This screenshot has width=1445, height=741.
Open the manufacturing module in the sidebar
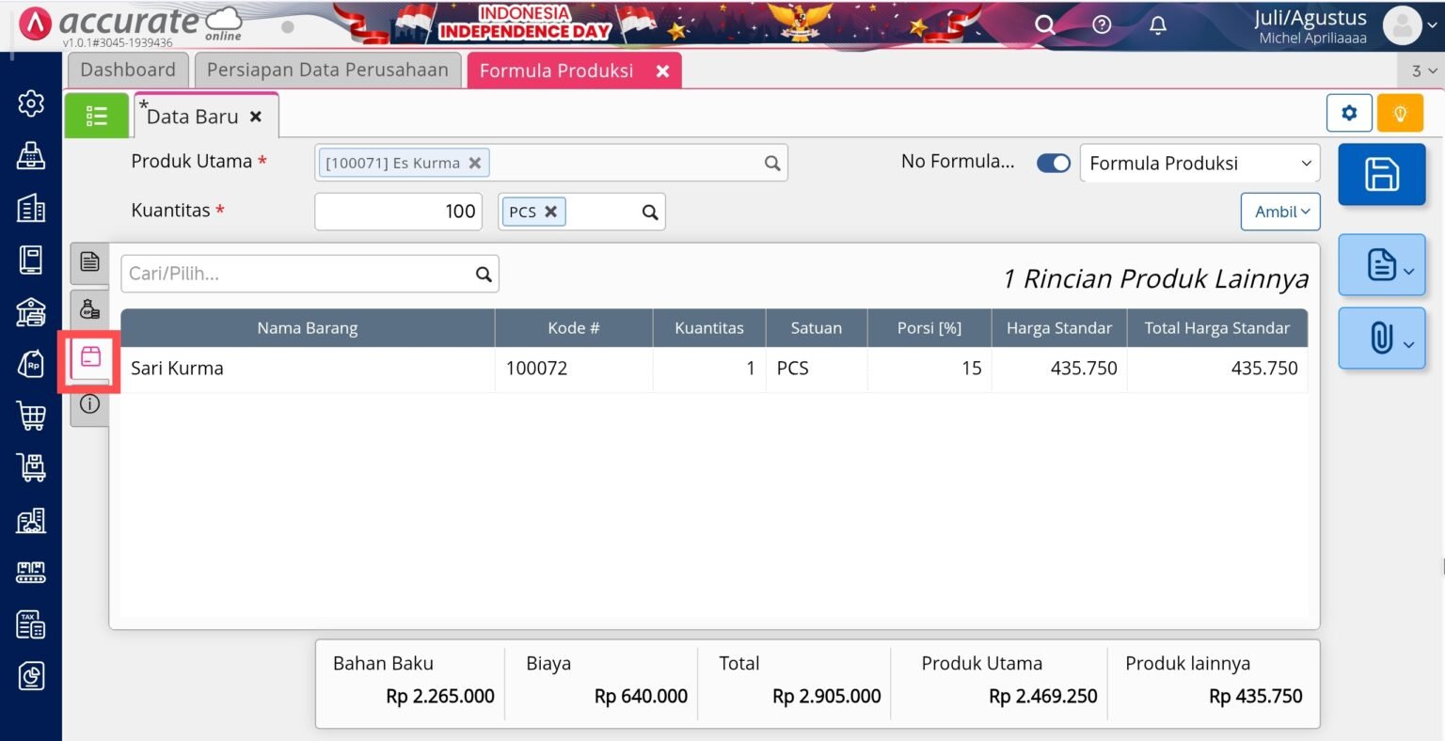31,572
